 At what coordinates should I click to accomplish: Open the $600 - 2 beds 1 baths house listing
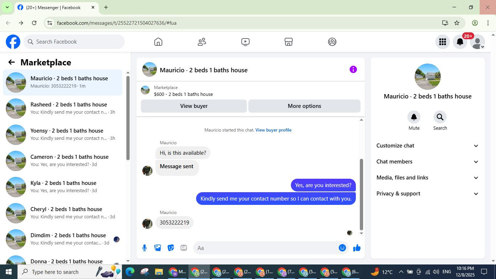pos(183,94)
